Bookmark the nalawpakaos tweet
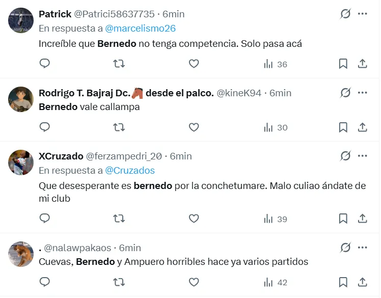Screen dimensions: 381x298 343,282
